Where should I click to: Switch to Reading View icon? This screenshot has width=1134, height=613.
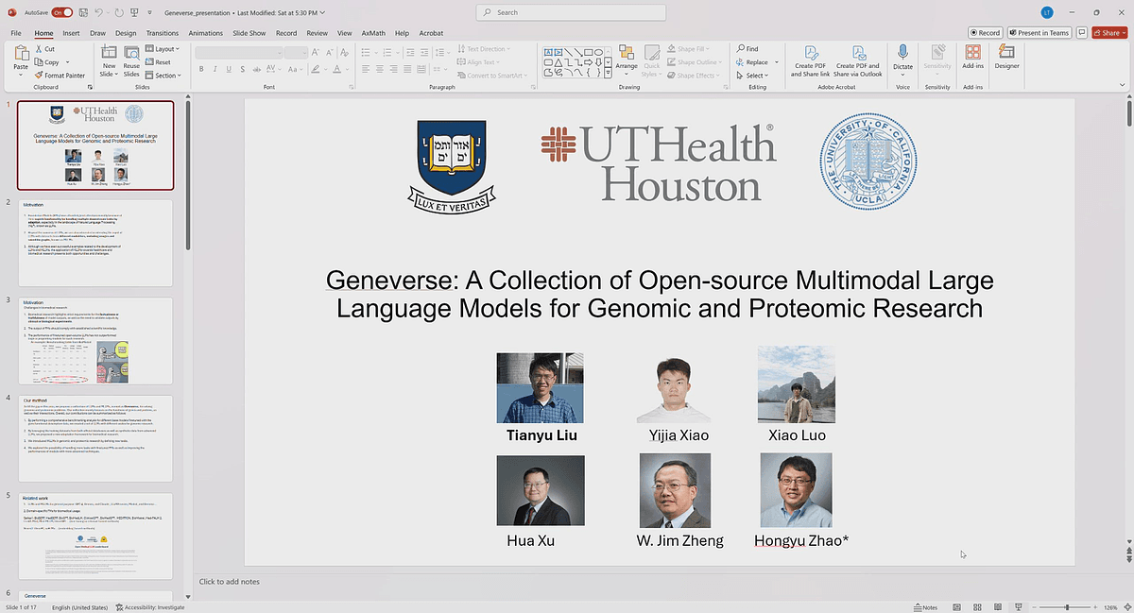[996, 607]
